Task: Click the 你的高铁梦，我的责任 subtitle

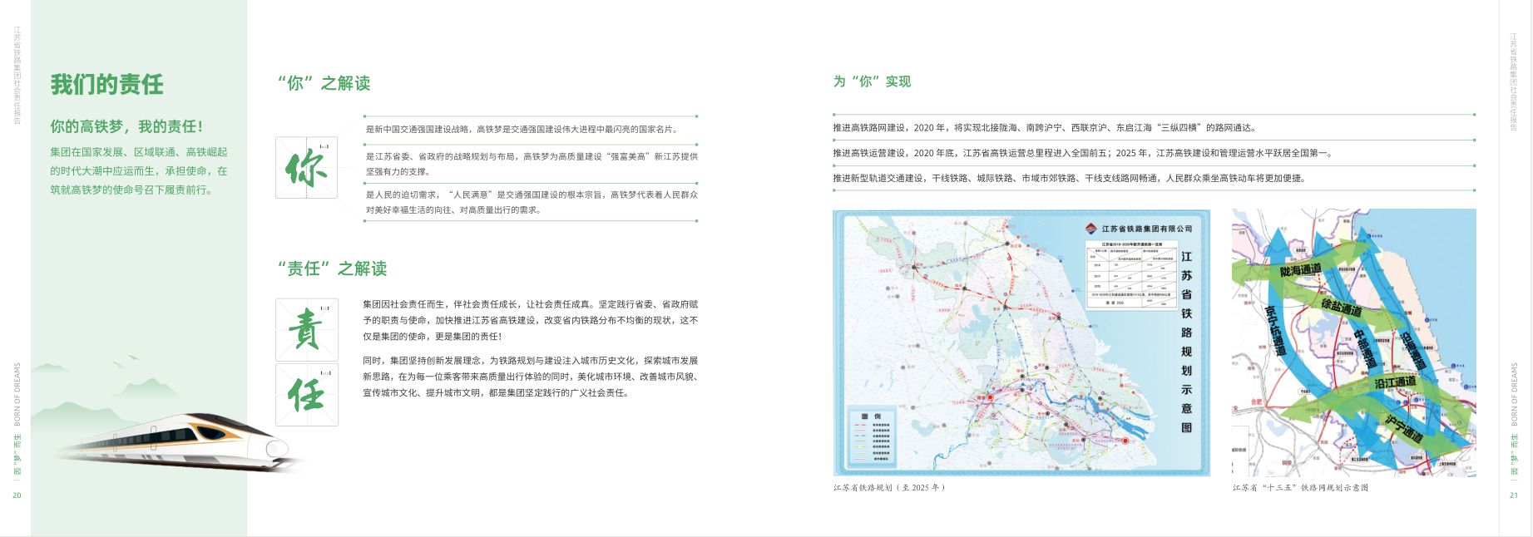Action: coord(126,126)
